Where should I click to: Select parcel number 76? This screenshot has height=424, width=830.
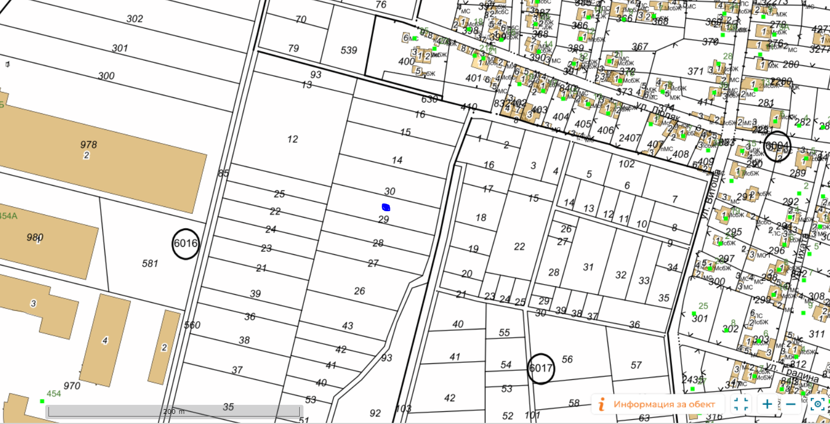381,5
